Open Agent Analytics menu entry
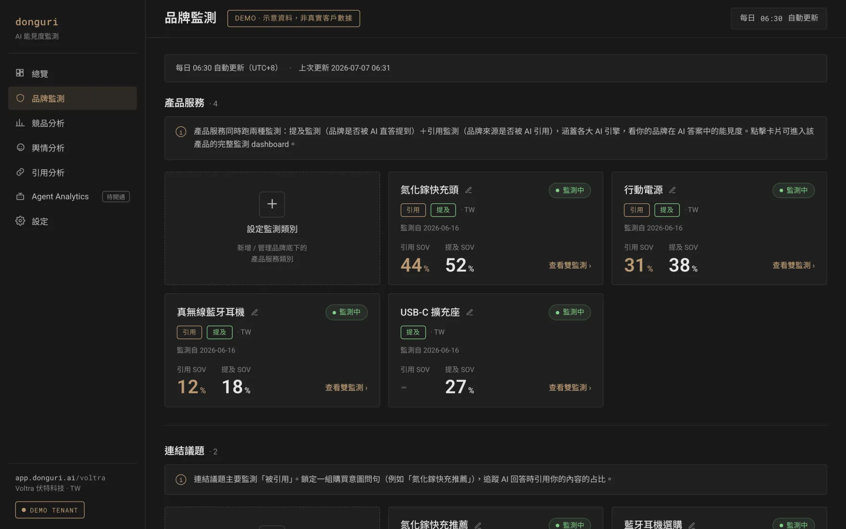846x529 pixels. [73, 197]
